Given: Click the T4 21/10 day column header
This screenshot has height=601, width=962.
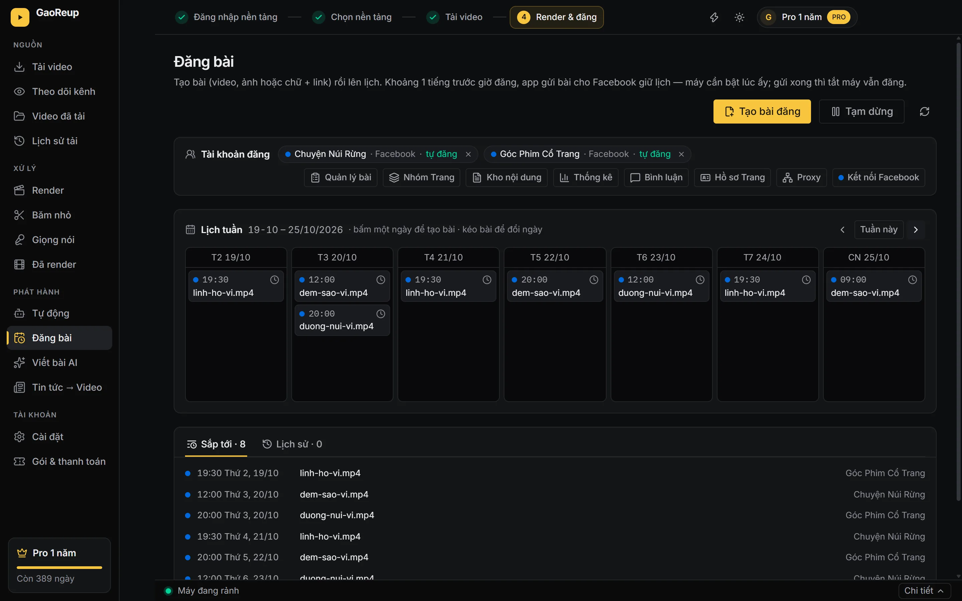Looking at the screenshot, I should pyautogui.click(x=448, y=257).
